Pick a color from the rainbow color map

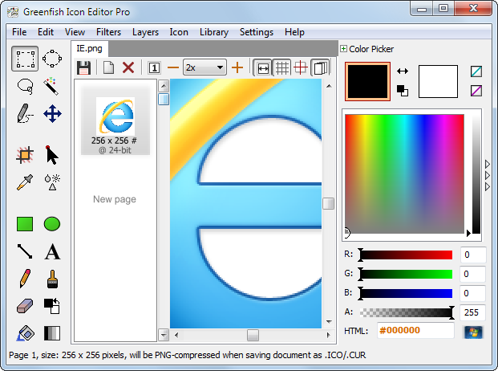[x=405, y=174]
